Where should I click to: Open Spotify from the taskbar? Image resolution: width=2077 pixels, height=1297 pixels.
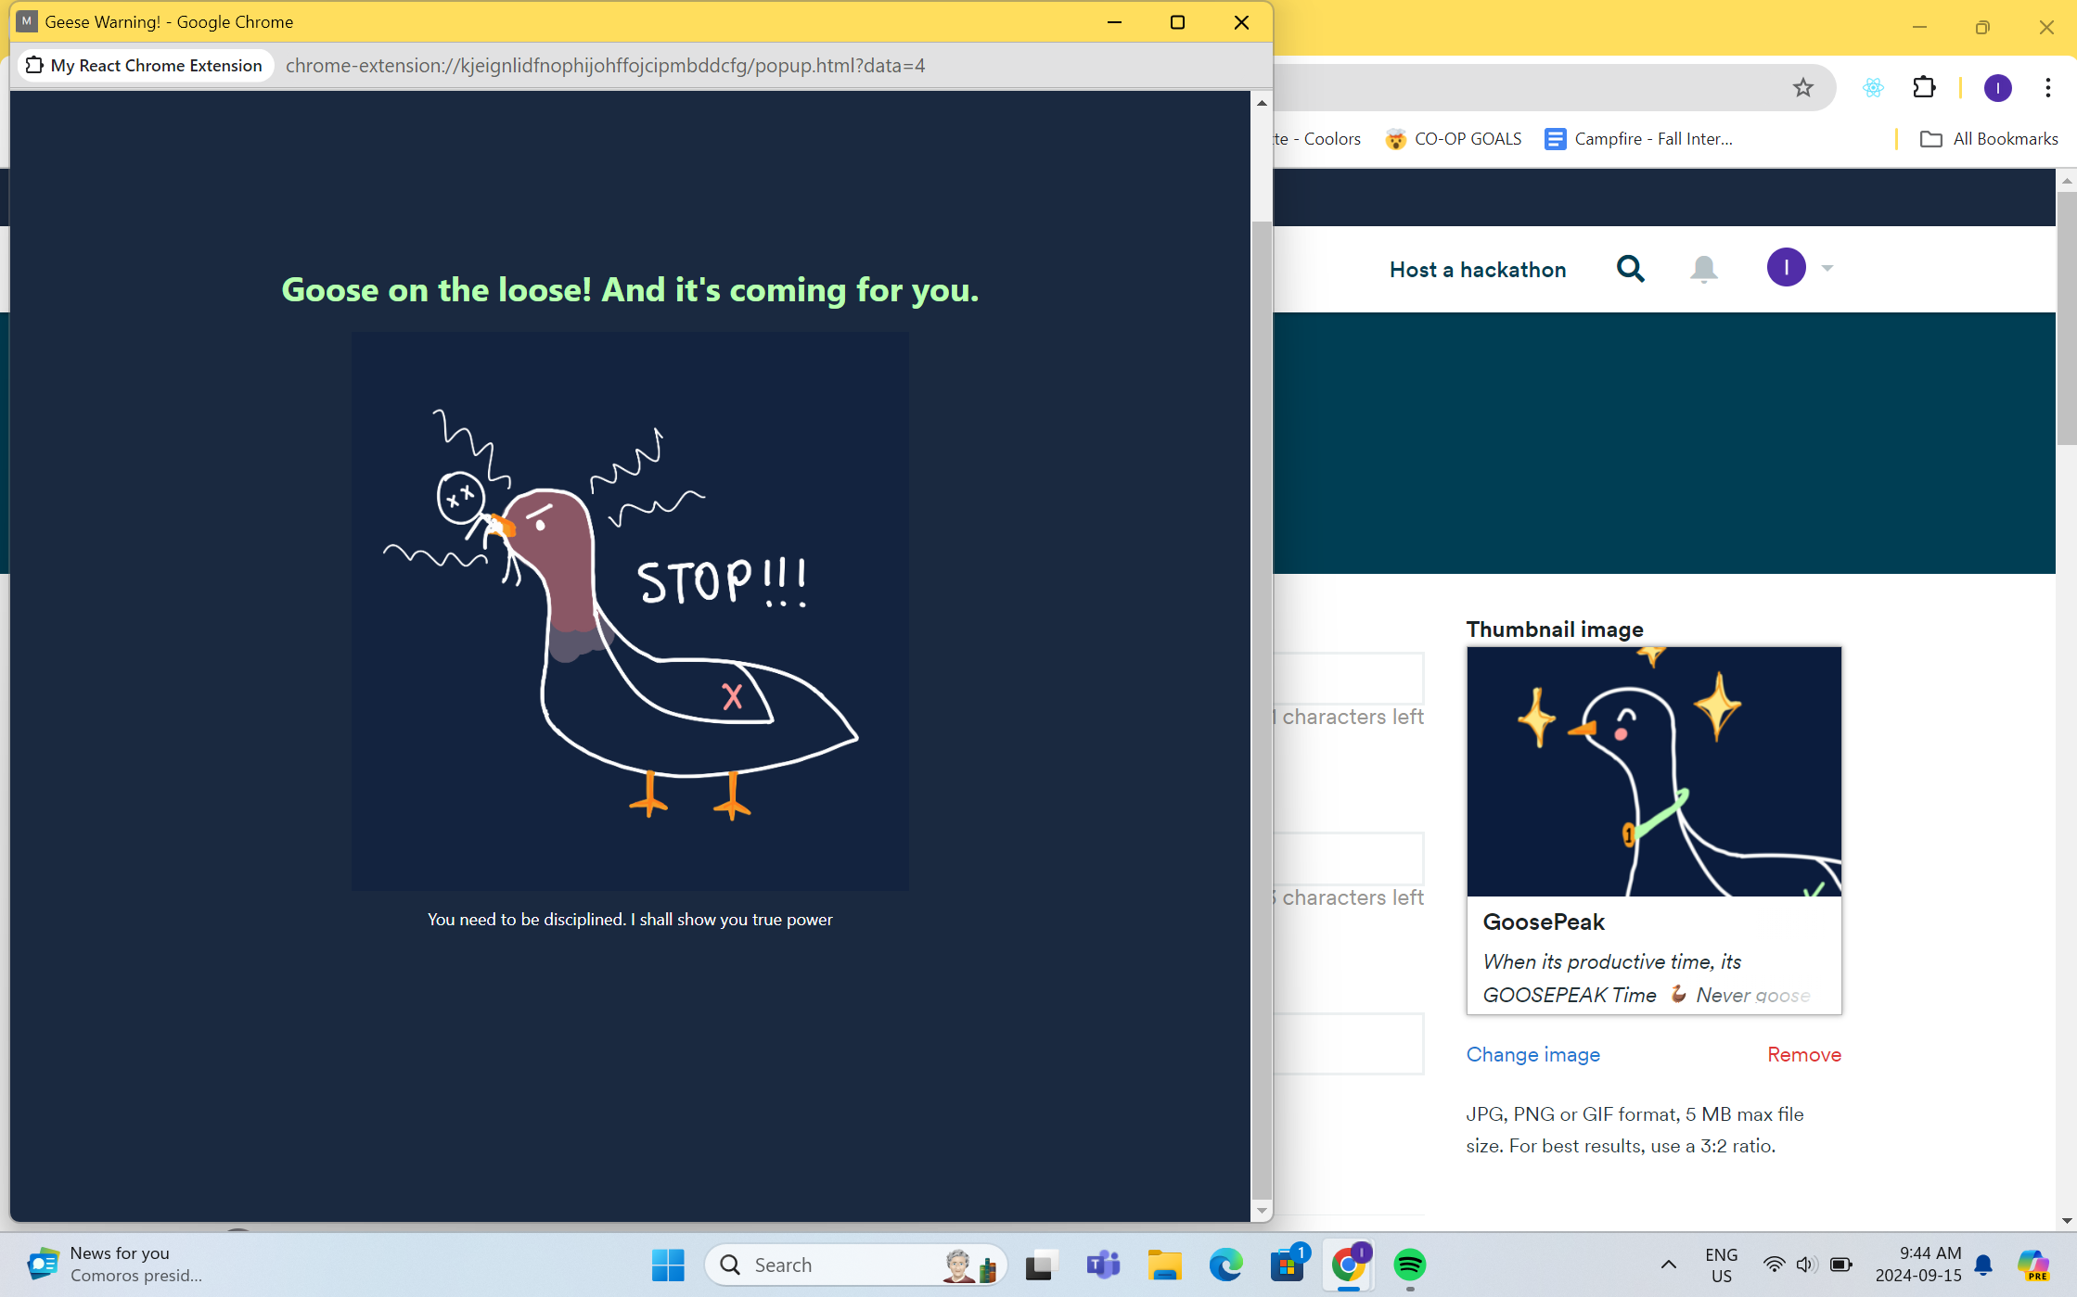pos(1409,1265)
